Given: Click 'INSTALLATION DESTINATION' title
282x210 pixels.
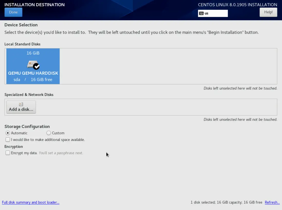Looking at the screenshot, I should (34, 5).
